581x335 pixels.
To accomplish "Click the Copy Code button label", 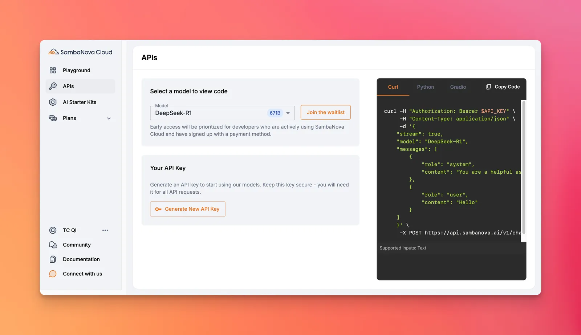I will [507, 87].
